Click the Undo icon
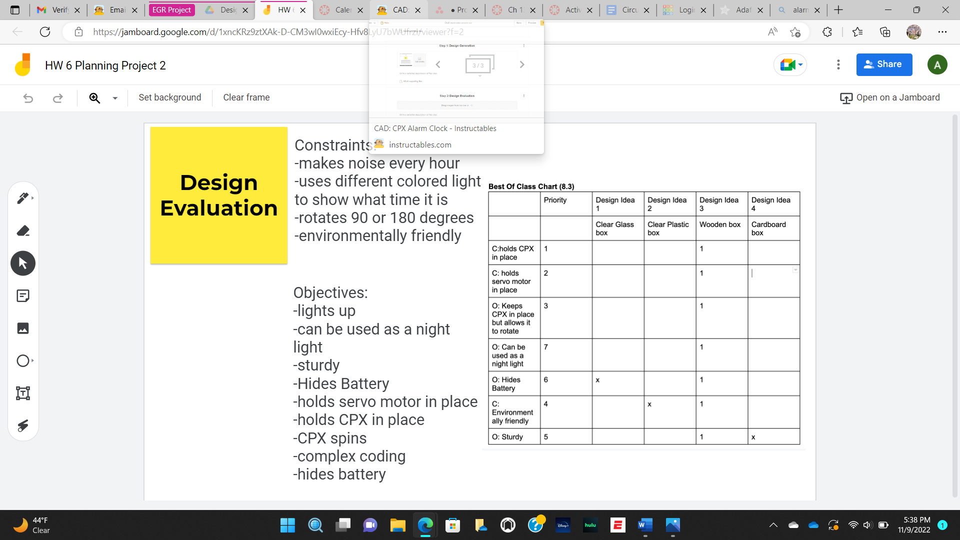This screenshot has width=960, height=540. point(28,98)
